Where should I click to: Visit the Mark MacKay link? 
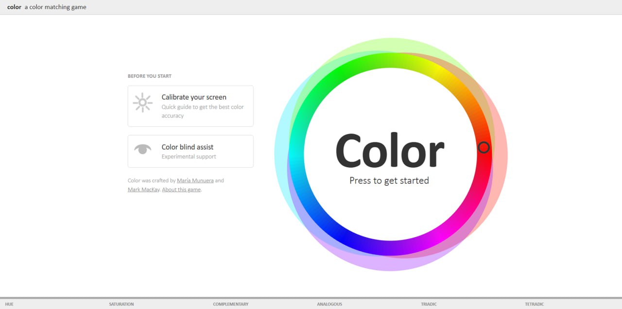(143, 190)
